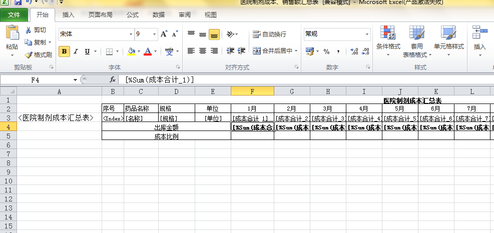Click the center text alignment icon
The height and width of the screenshot is (233, 494).
203,51
